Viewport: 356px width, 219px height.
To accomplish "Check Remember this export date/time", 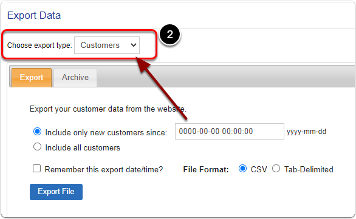I will tap(37, 169).
